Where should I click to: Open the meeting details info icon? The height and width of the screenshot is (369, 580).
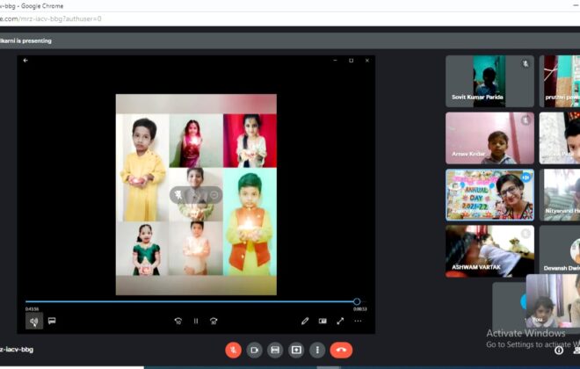coord(559,350)
